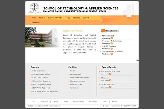Click arrow icon under DSP Seminar by Dr. Rajesh
This screenshot has height=109, width=164.
(x=112, y=54)
